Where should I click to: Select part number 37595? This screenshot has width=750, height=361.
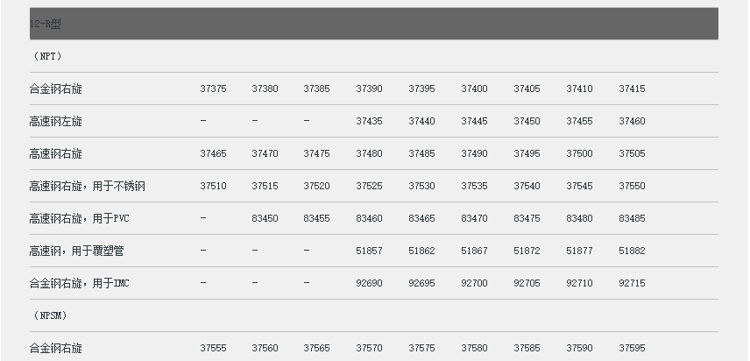pos(632,348)
